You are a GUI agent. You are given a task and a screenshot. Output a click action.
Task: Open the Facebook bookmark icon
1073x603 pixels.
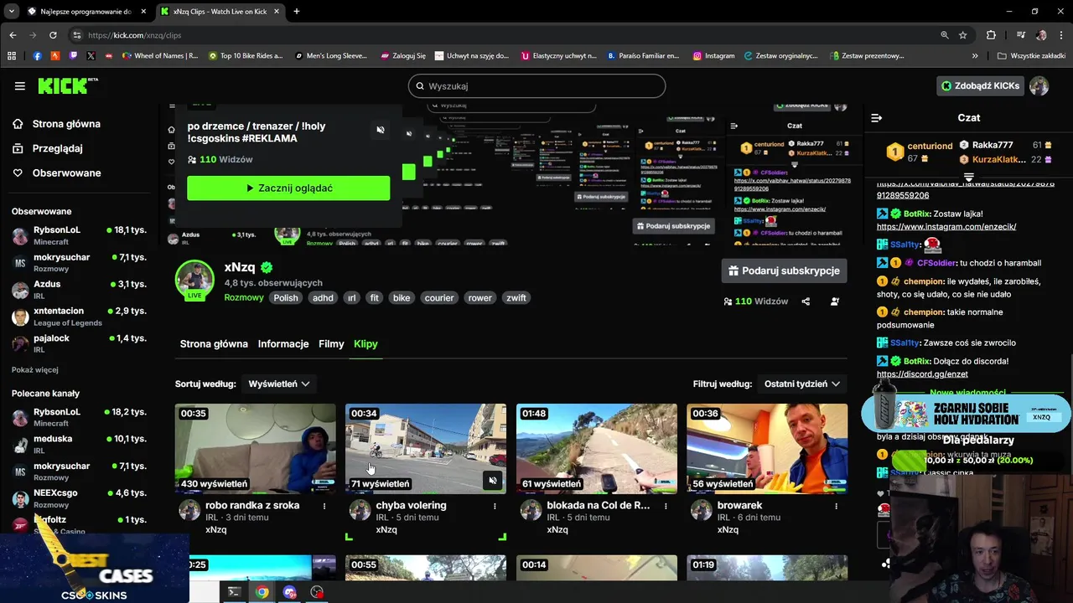click(x=37, y=56)
